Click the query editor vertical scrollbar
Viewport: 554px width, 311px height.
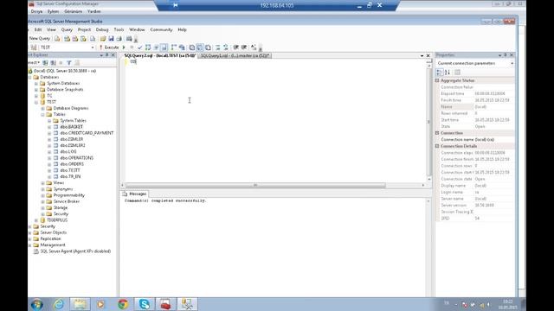click(429, 121)
